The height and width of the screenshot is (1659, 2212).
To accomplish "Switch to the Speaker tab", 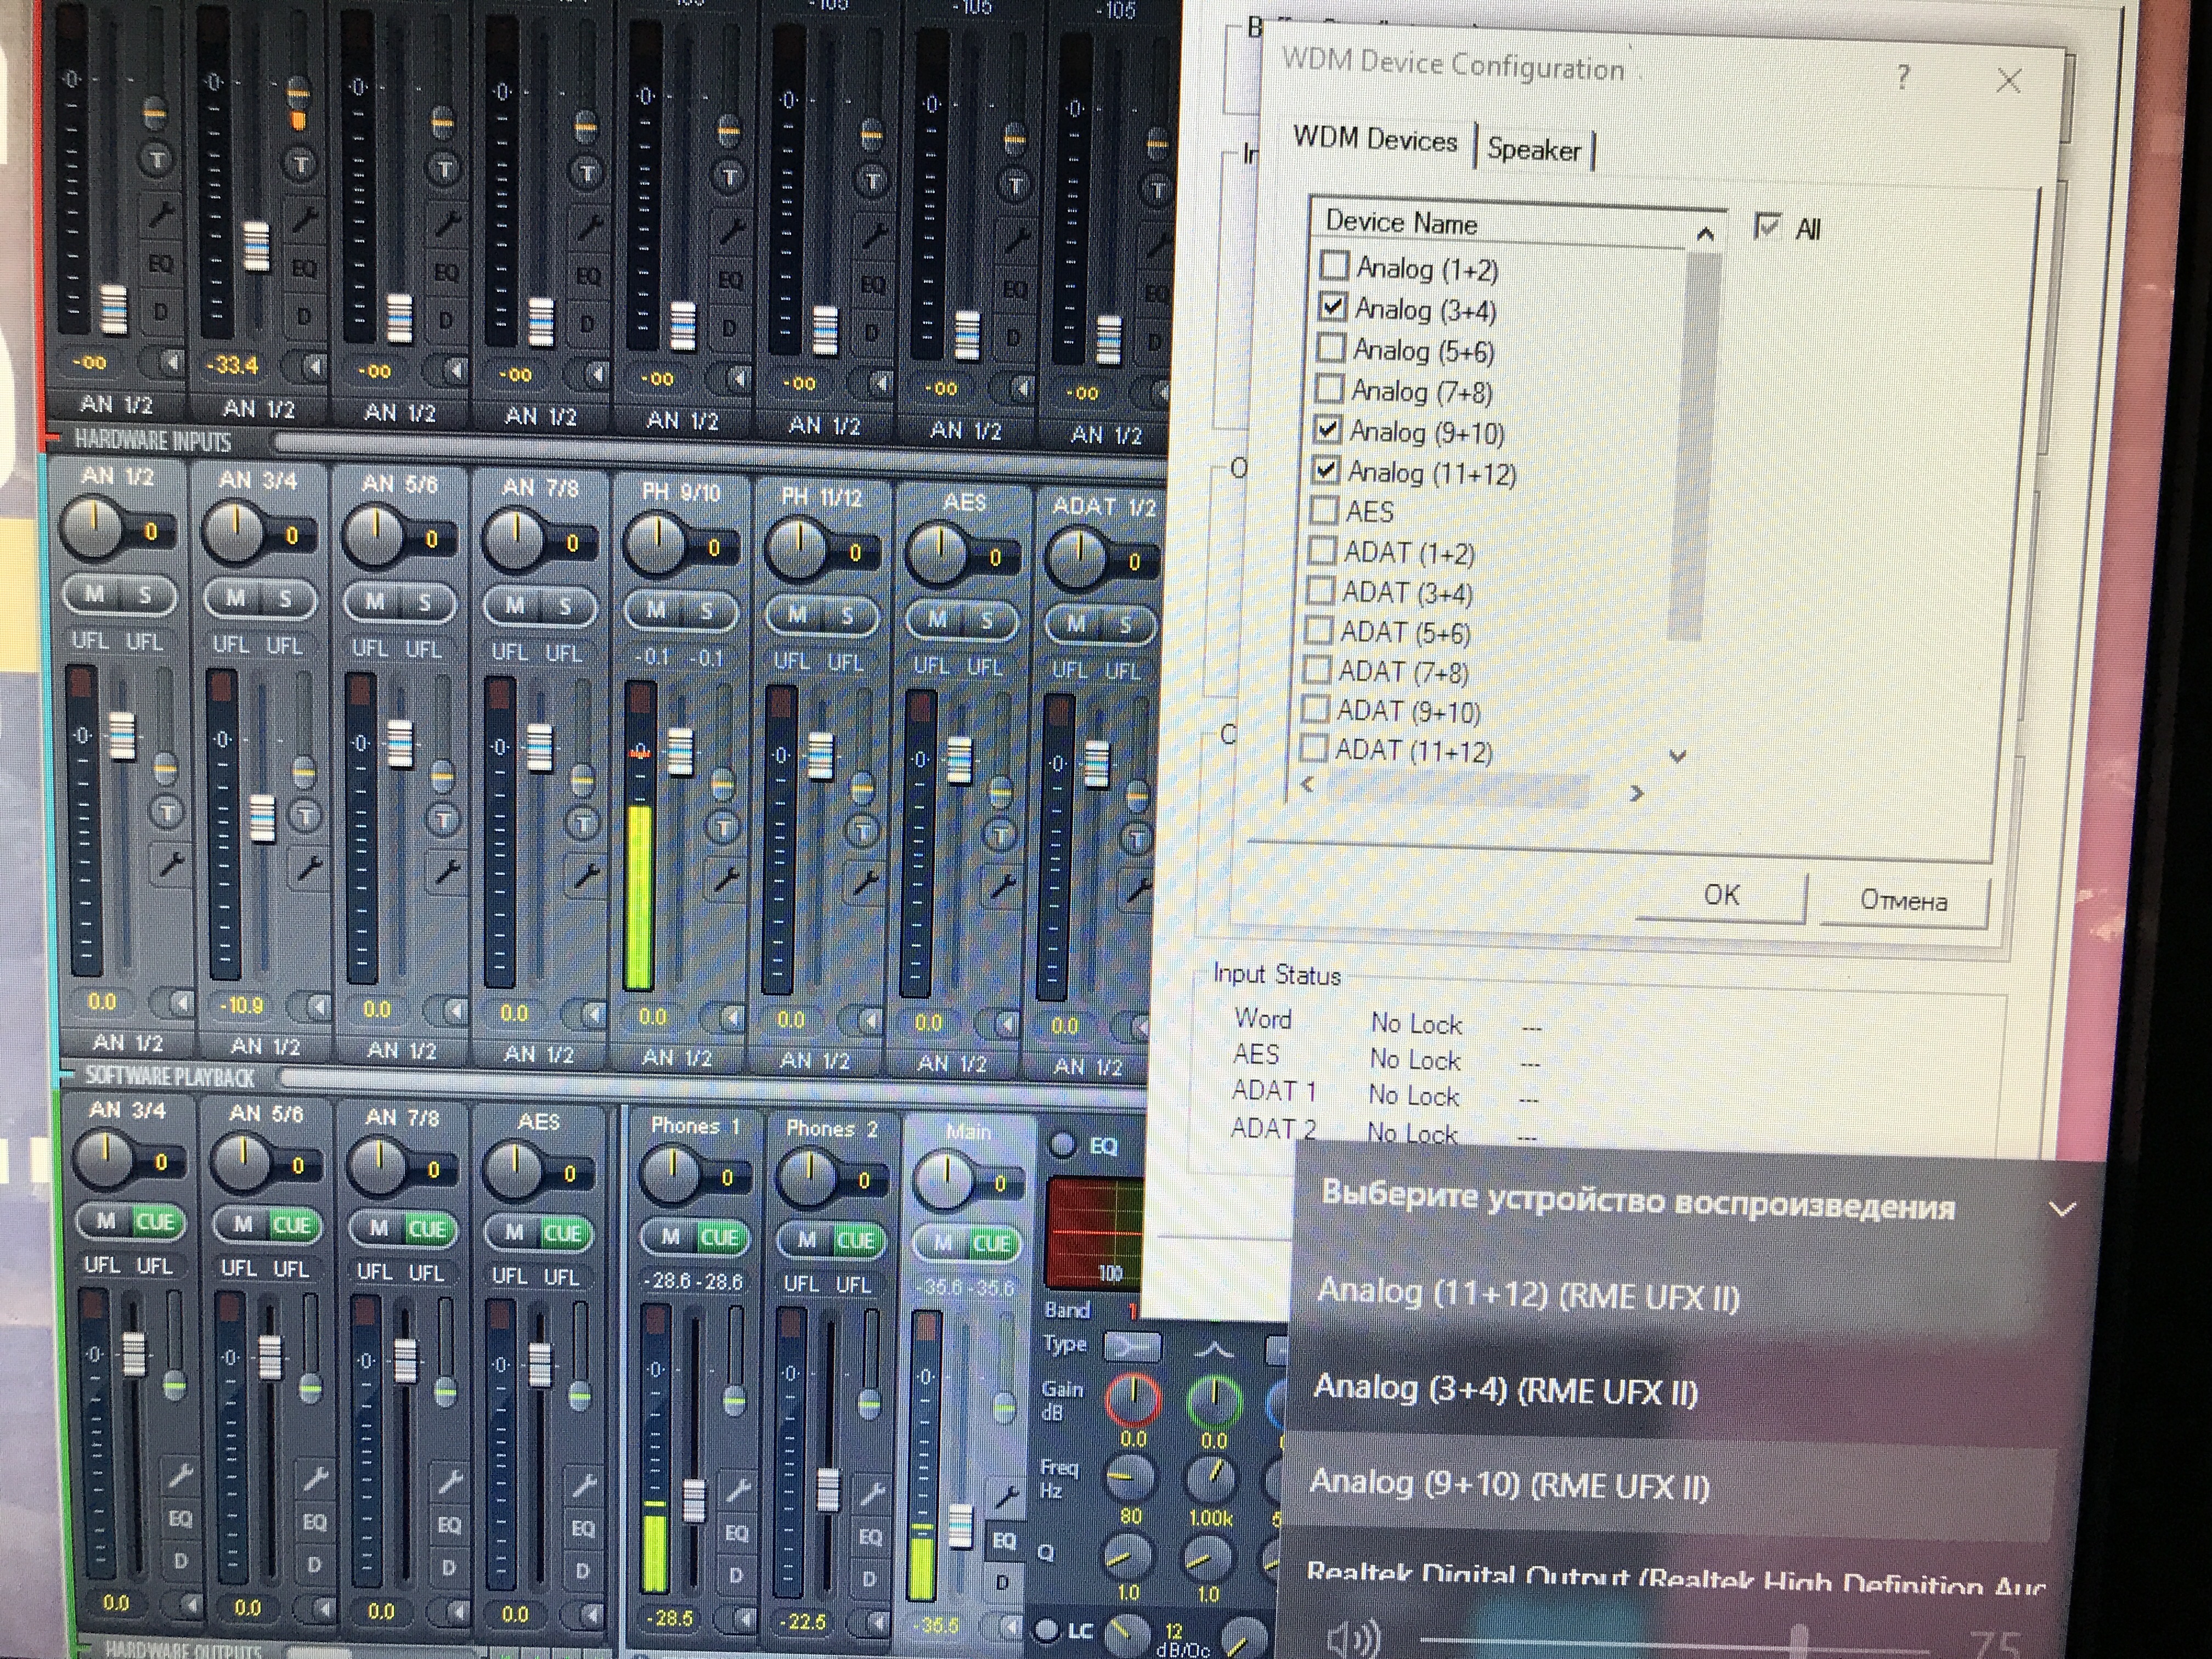I will tap(1533, 150).
